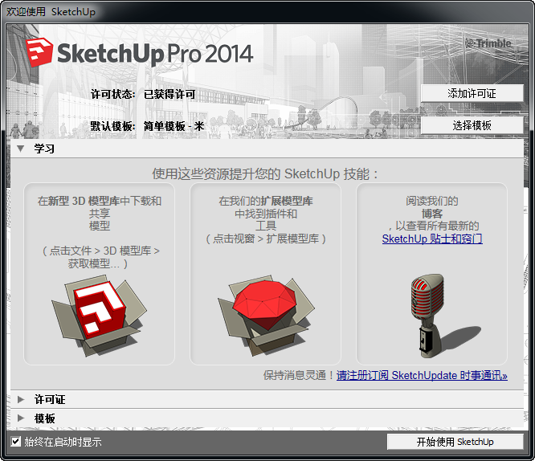The height and width of the screenshot is (461, 535).
Task: Click the 保持消息灵通 text
Action: [299, 375]
